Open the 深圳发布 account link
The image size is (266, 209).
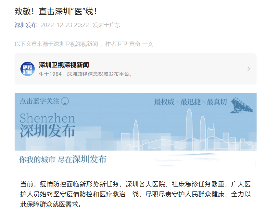pos(26,25)
